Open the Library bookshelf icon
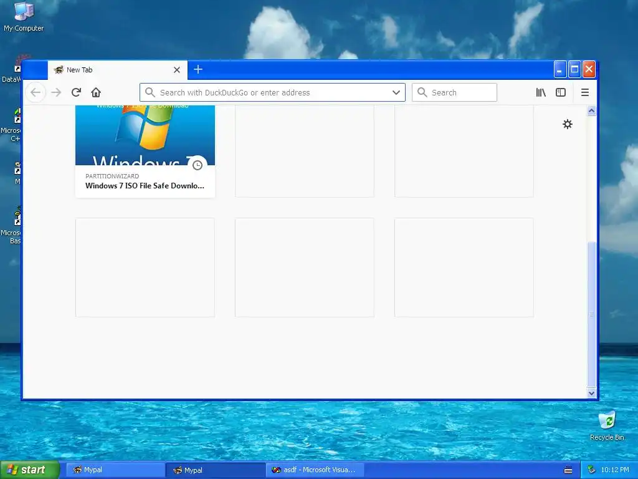This screenshot has height=479, width=638. click(x=541, y=92)
